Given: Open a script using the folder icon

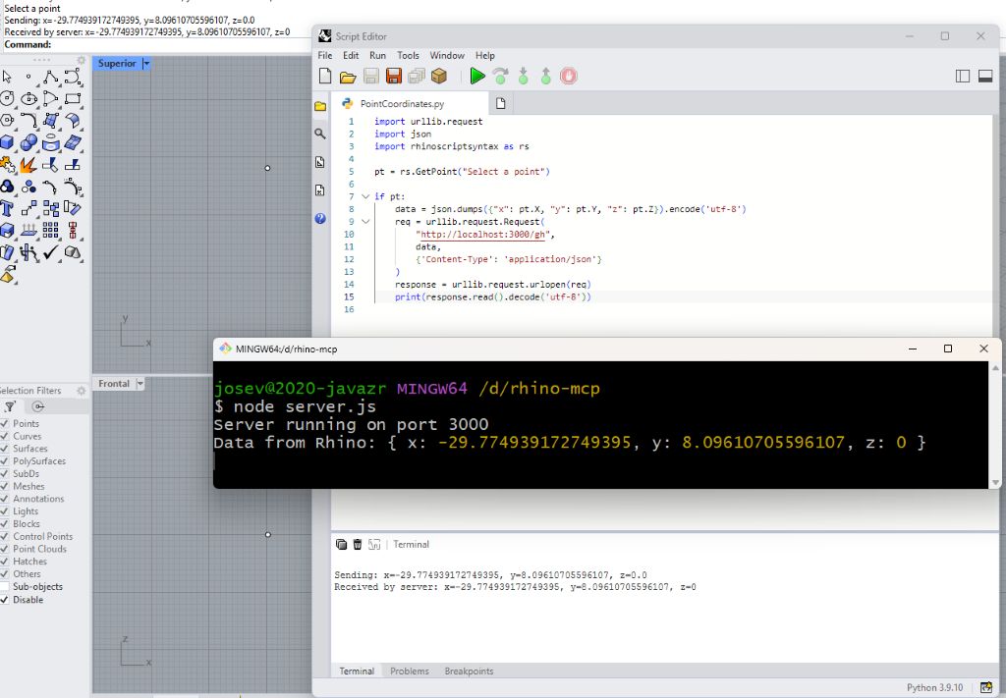Looking at the screenshot, I should tap(348, 77).
